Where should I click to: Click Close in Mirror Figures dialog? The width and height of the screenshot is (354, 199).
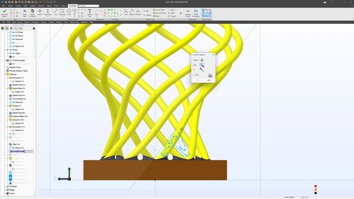(x=209, y=80)
